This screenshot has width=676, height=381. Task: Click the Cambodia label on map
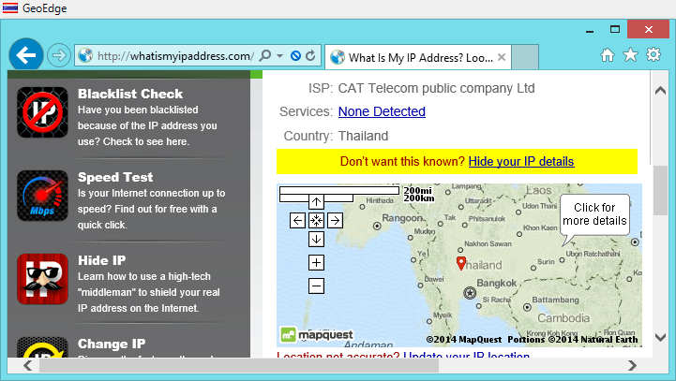click(563, 318)
